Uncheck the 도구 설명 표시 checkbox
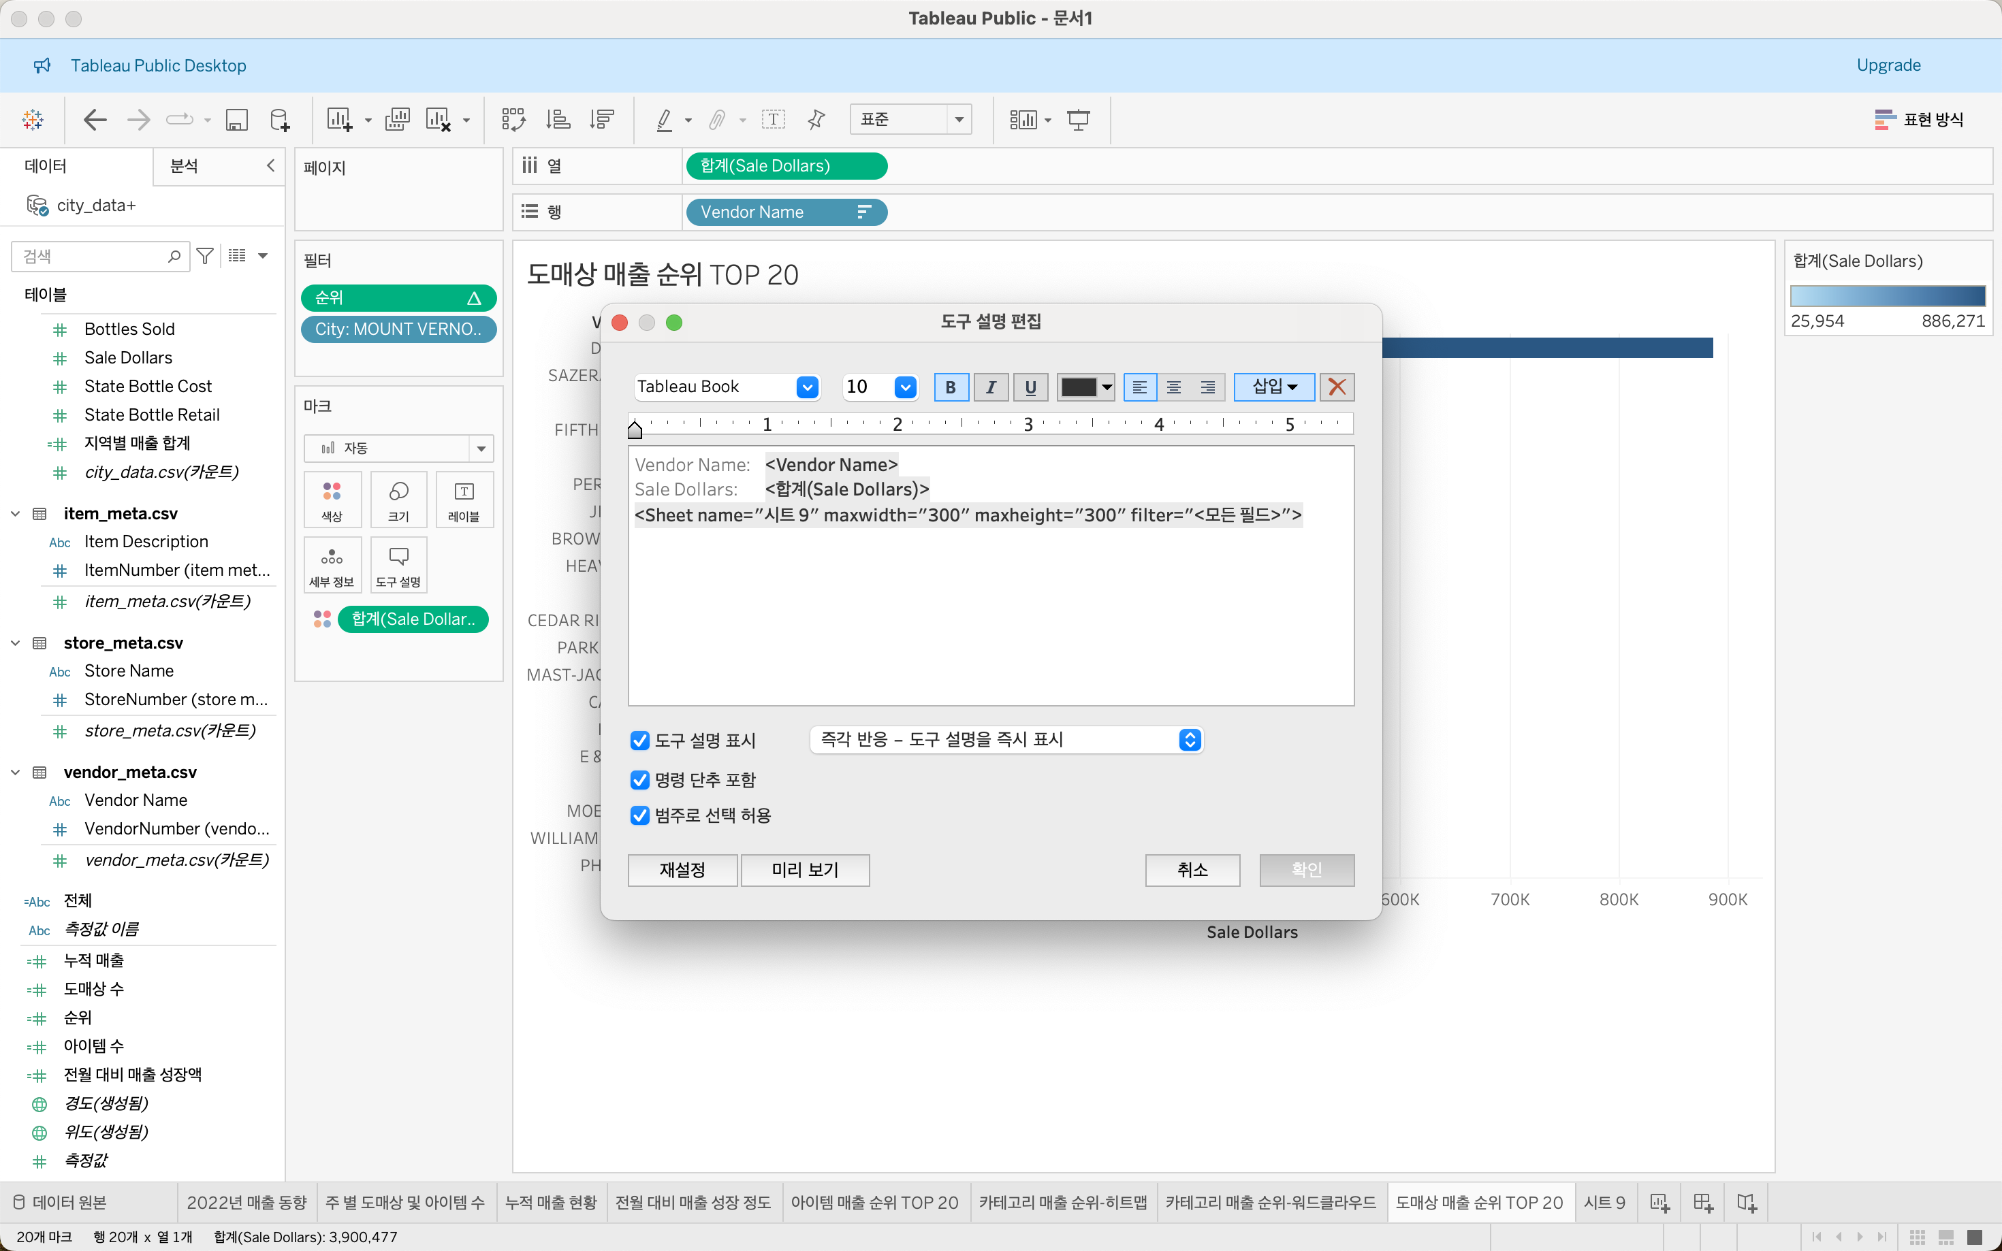The image size is (2002, 1251). pos(639,740)
